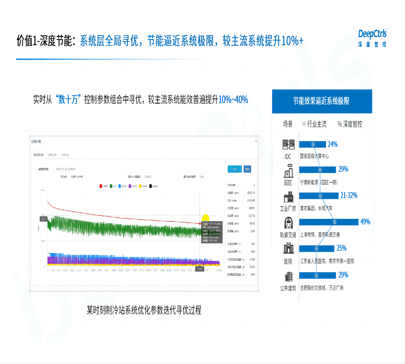Image resolution: width=405 pixels, height=364 pixels.
Task: Click the 轨道交通 train icon
Action: point(288,223)
